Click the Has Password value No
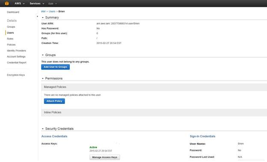 [98, 28]
